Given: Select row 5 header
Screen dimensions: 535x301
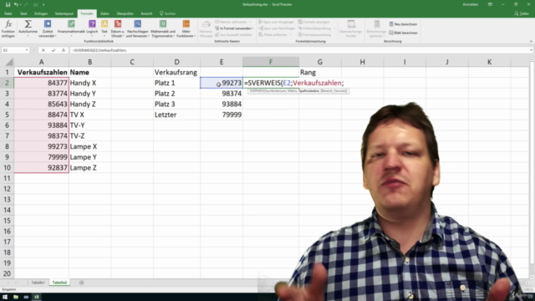Looking at the screenshot, I should pos(7,115).
